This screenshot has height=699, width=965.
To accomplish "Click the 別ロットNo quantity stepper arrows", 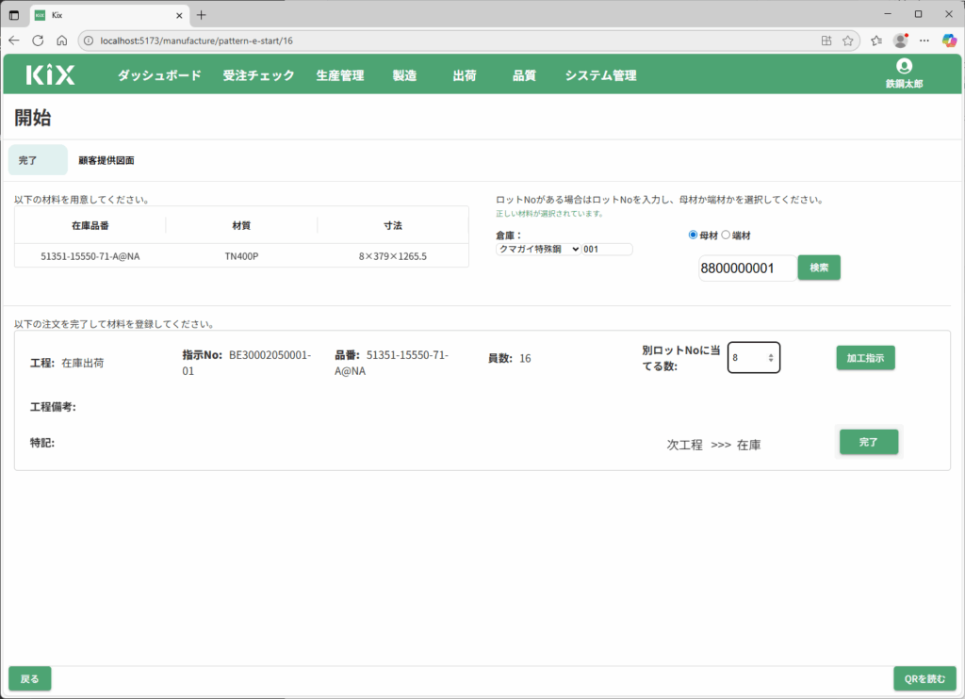I will click(x=771, y=358).
